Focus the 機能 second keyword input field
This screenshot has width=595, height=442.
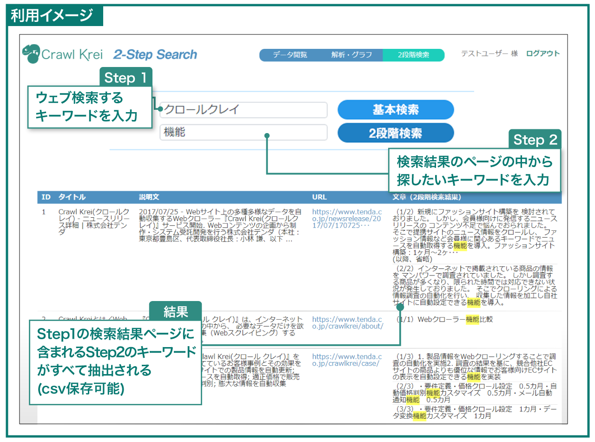point(244,133)
